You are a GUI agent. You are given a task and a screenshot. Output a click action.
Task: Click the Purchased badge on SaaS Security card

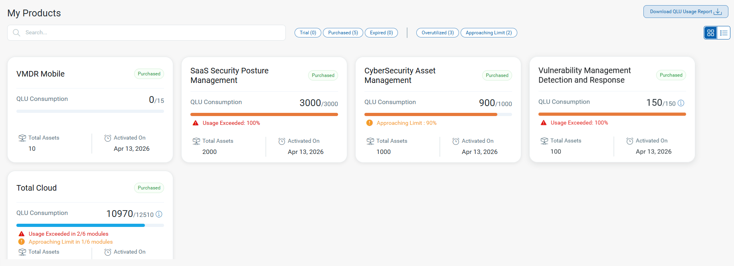tap(323, 75)
